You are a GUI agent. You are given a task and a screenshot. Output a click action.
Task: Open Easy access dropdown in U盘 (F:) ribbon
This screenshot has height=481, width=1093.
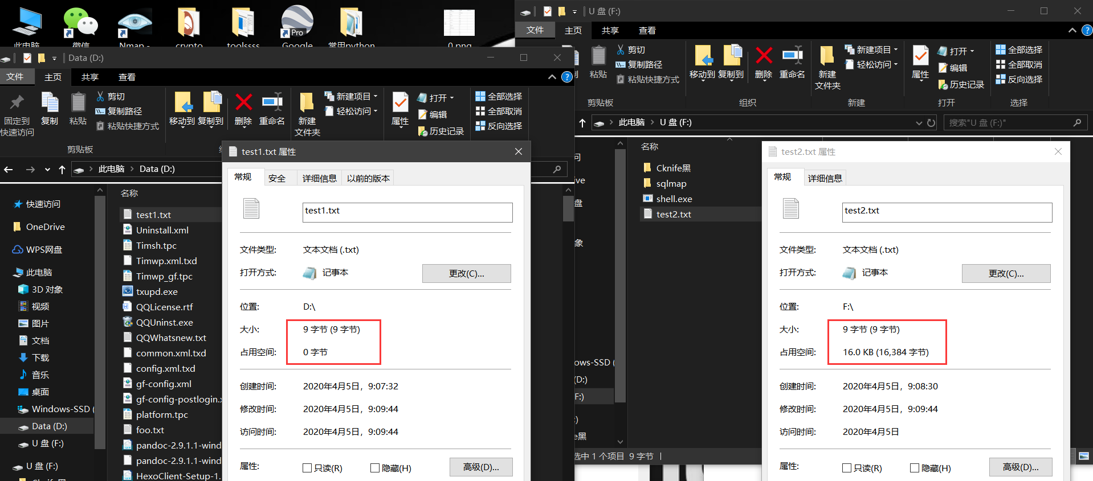871,64
